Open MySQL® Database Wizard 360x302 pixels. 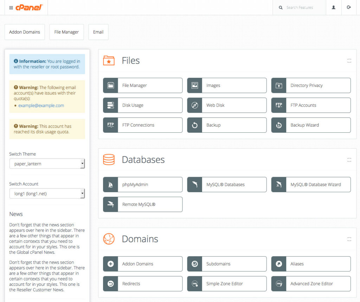311,184
